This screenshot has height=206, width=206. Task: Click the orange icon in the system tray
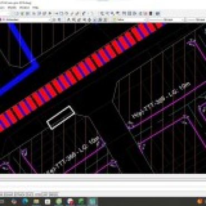(200, 202)
